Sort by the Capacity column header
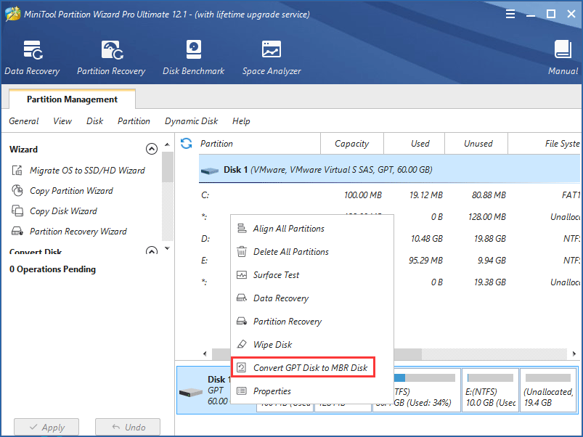This screenshot has height=437, width=583. point(351,144)
